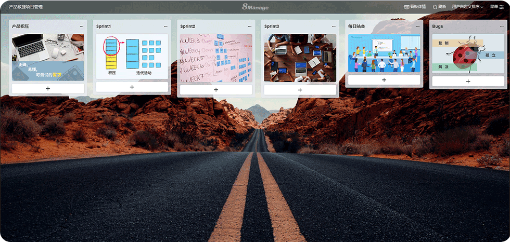Add a card to Bugs list

[x=468, y=82]
